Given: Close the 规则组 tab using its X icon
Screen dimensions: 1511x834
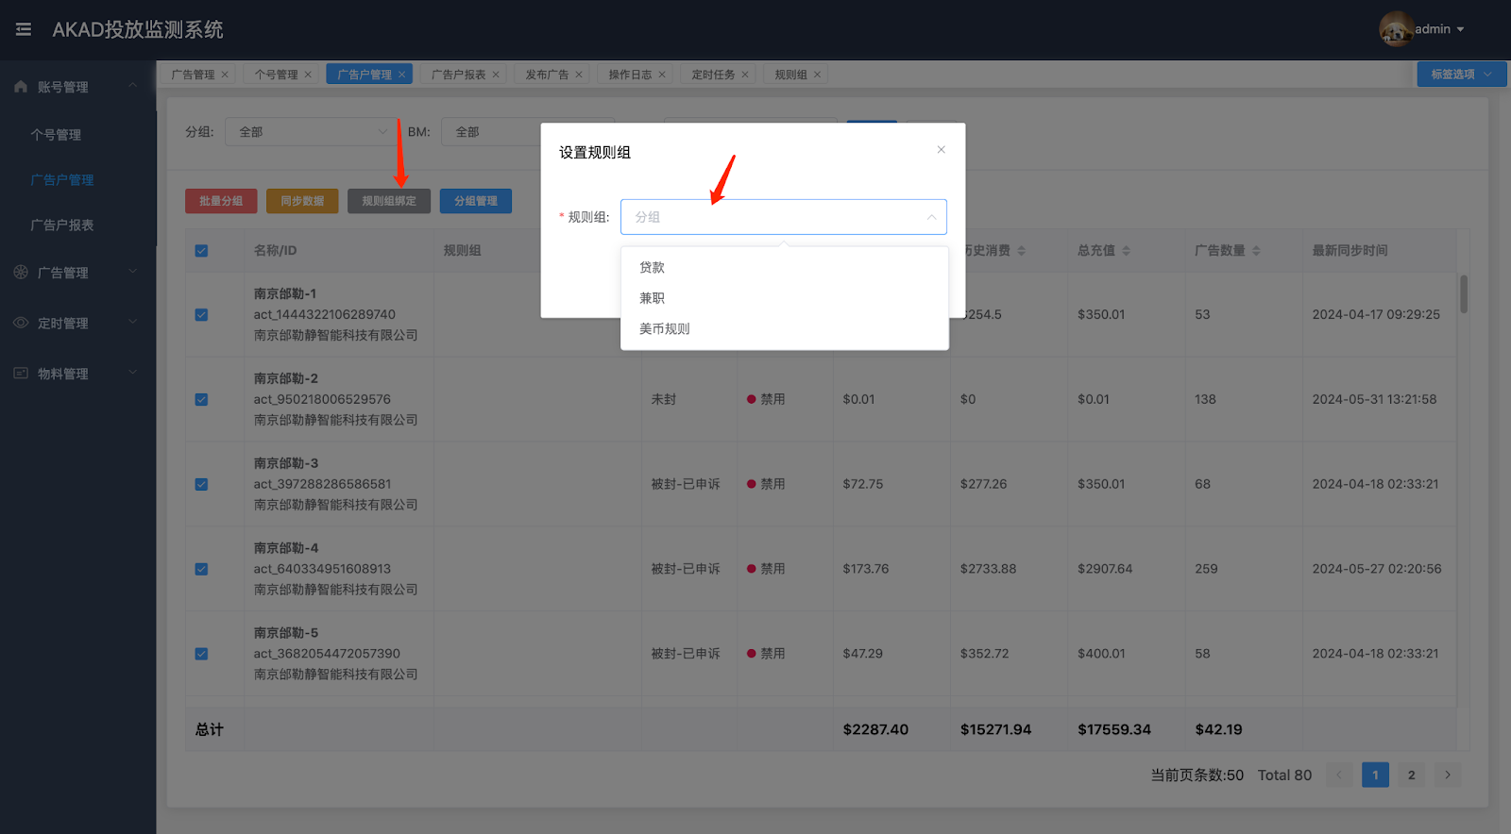Looking at the screenshot, I should (x=818, y=75).
